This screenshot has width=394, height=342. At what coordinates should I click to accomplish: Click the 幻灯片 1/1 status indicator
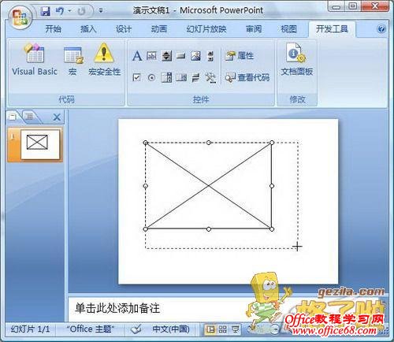click(30, 329)
